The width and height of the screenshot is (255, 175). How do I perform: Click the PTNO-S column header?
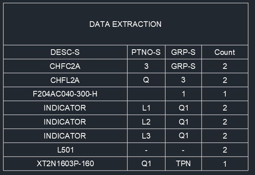click(146, 52)
